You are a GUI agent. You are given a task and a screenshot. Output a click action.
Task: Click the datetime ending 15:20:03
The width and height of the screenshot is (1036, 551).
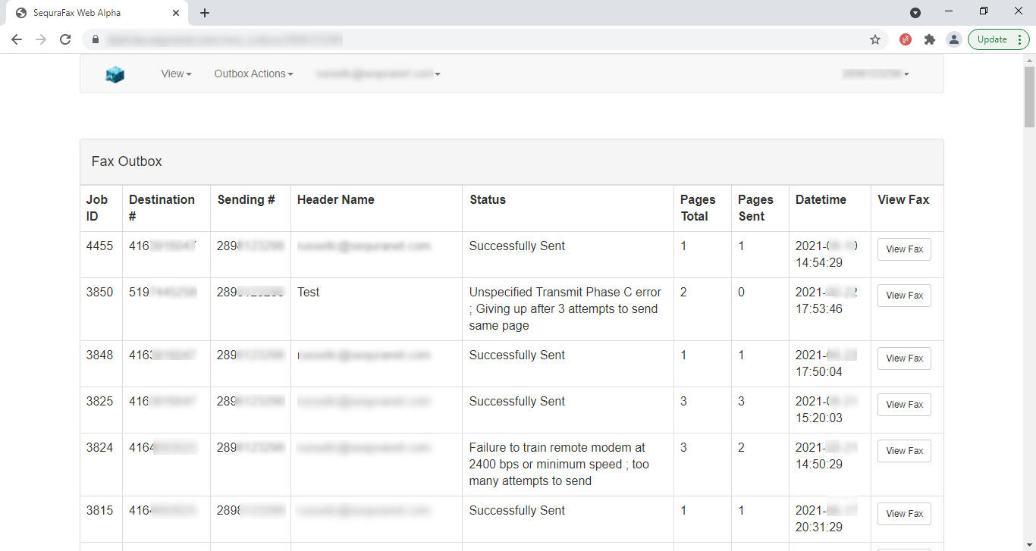click(x=826, y=410)
